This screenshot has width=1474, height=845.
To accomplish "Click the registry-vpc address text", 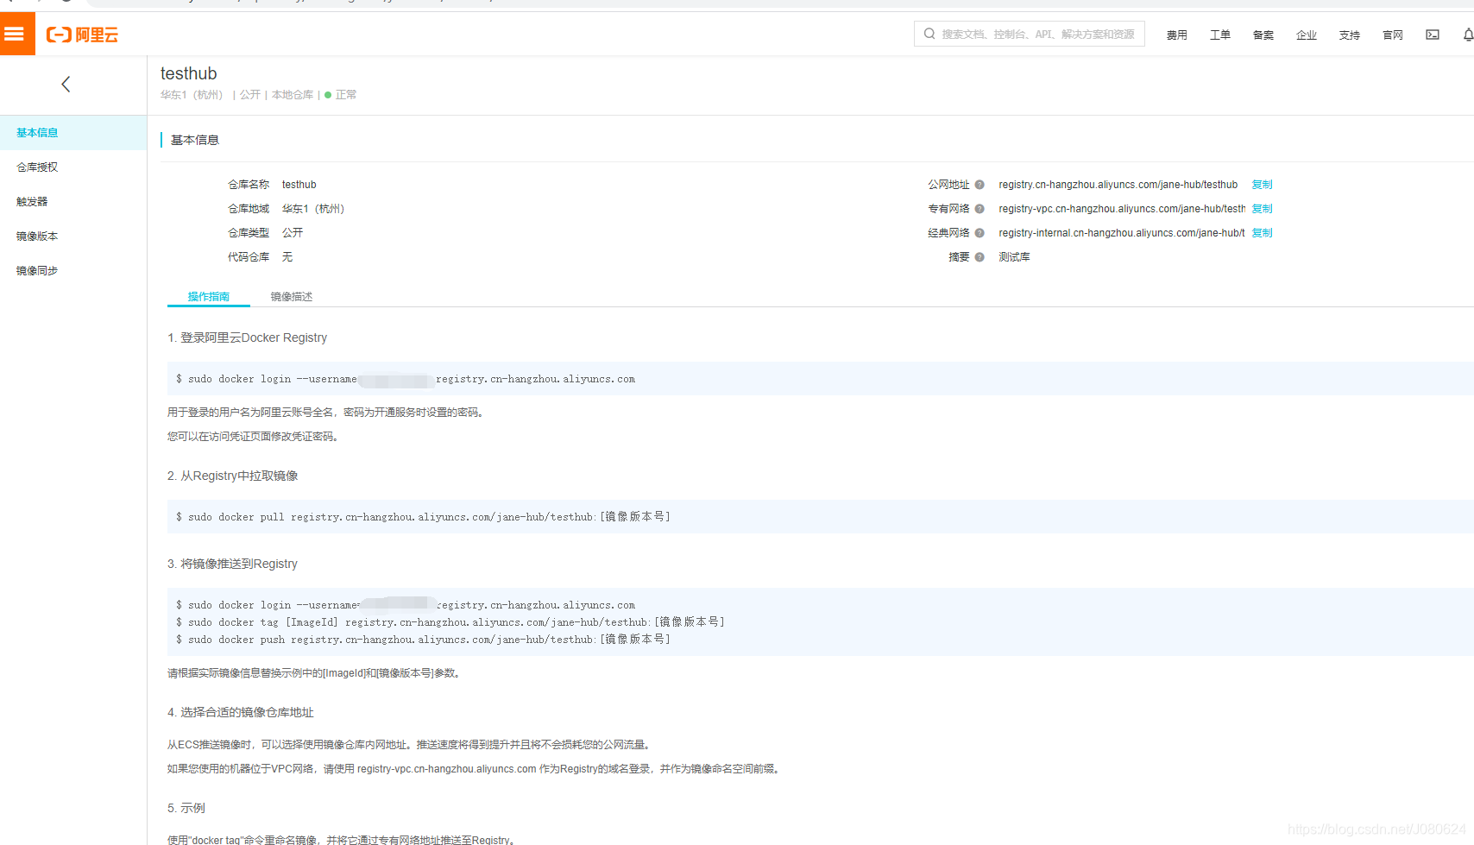I will coord(1122,209).
